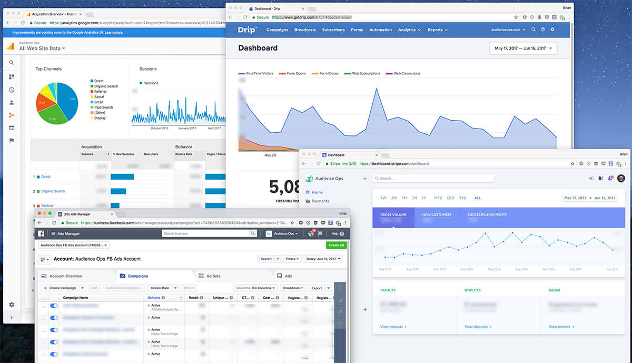Open Behavior icon in Analytics sidebar

click(12, 127)
